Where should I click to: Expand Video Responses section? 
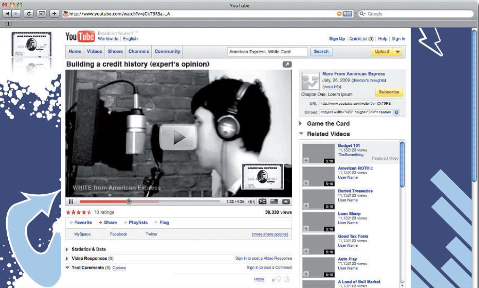(x=67, y=258)
